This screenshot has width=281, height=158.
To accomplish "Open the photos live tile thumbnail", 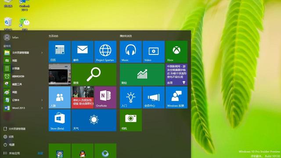I will click(60, 75).
